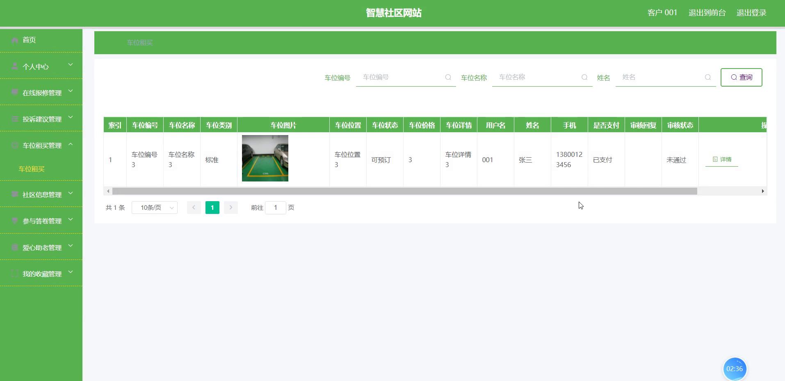Open the 参与答卷管理 menu
The width and height of the screenshot is (785, 381).
42,221
